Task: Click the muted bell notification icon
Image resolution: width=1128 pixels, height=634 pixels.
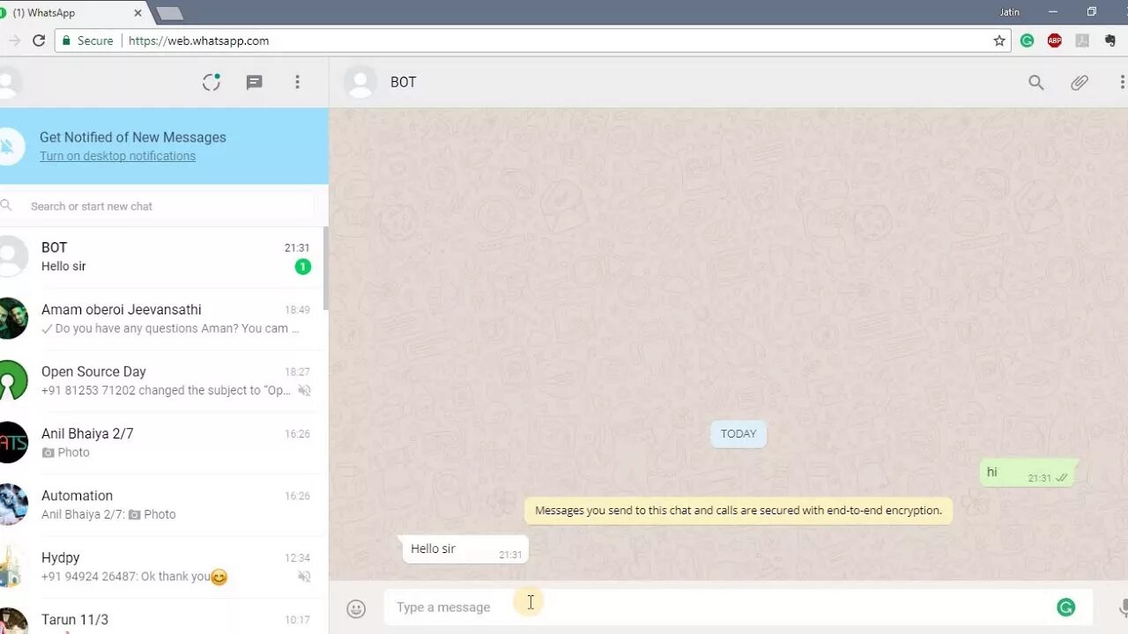Action: [9, 146]
